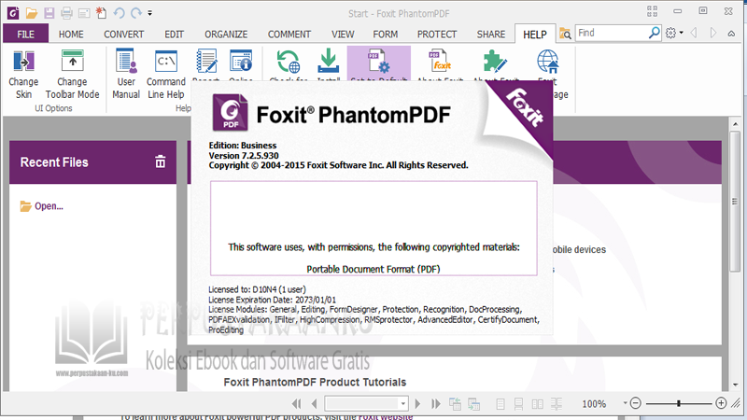
Task: Switch to the ORGANIZE tab
Action: (x=226, y=35)
